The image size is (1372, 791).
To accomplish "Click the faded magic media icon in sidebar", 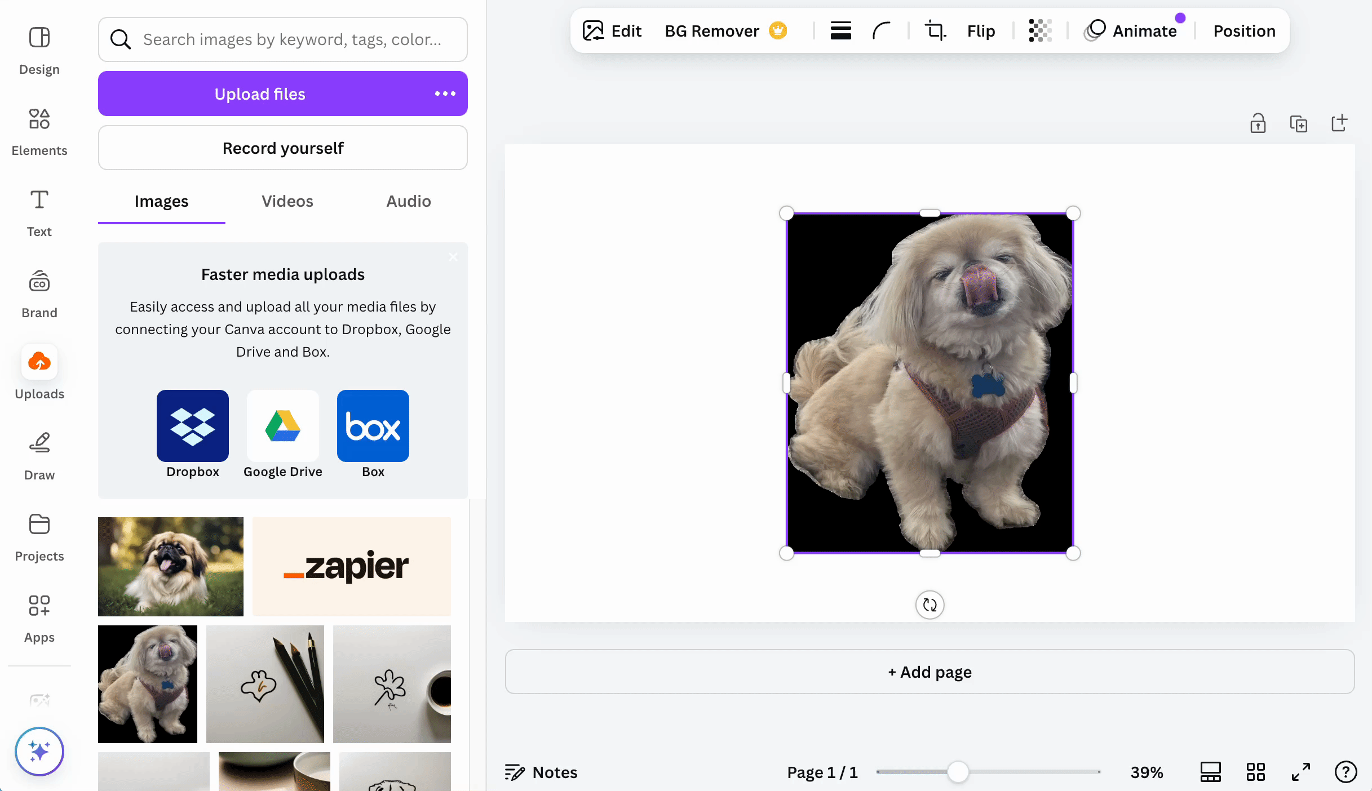I will 39,700.
